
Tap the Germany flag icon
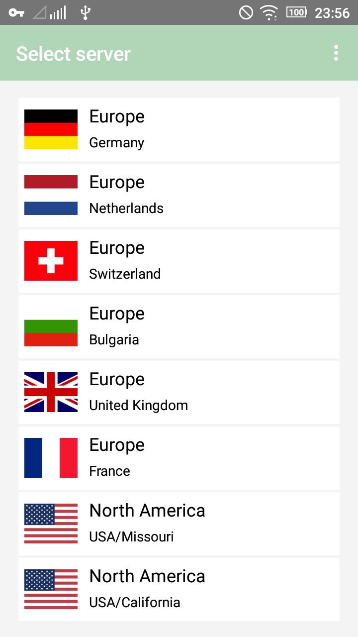tap(51, 129)
